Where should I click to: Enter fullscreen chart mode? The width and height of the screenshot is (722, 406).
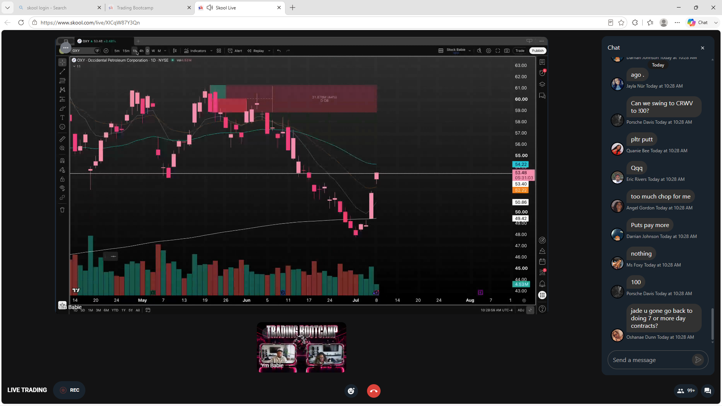pyautogui.click(x=498, y=51)
